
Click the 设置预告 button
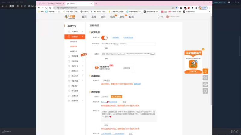[x=107, y=80]
